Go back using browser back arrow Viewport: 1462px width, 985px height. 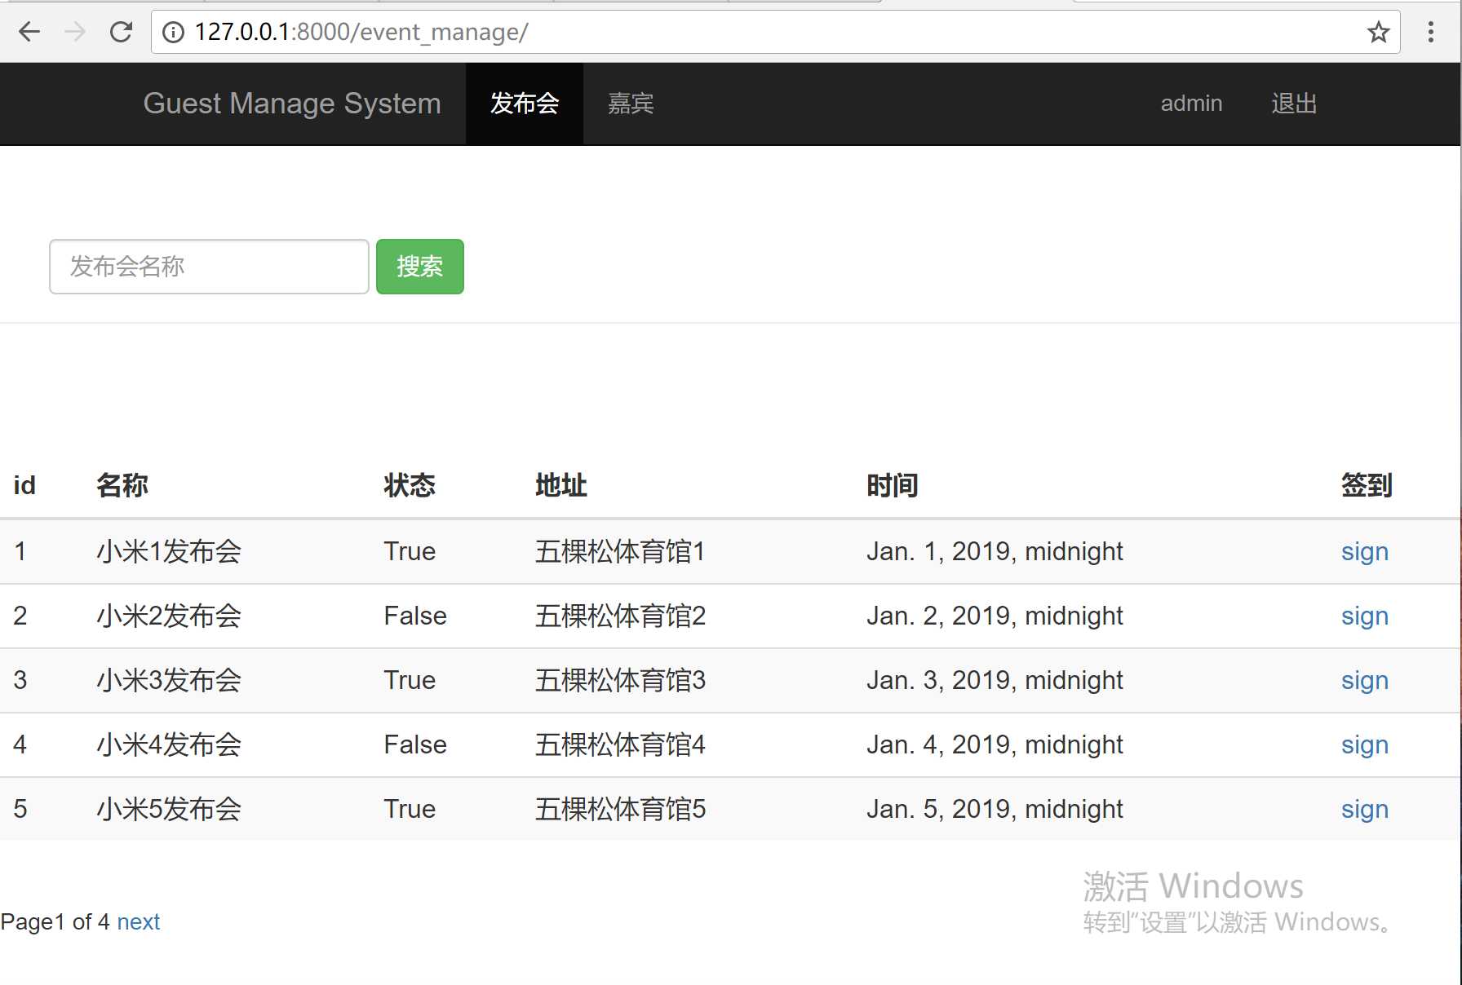pos(29,32)
